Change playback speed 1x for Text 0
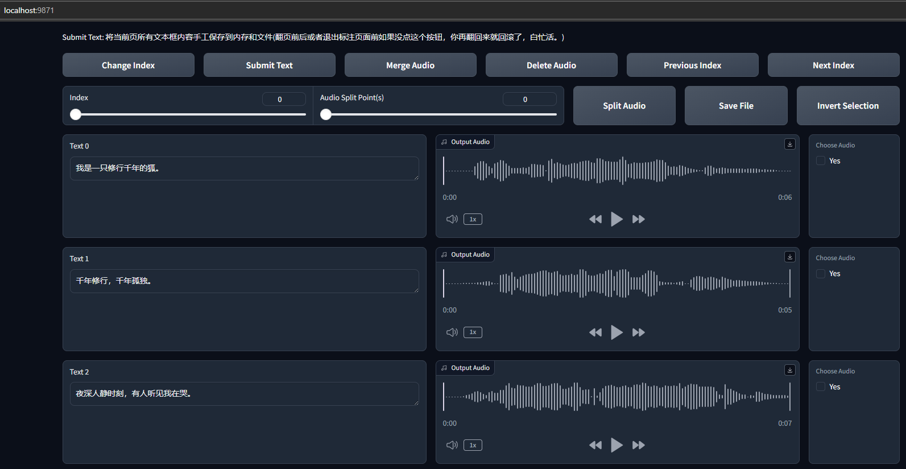The image size is (906, 469). [473, 219]
